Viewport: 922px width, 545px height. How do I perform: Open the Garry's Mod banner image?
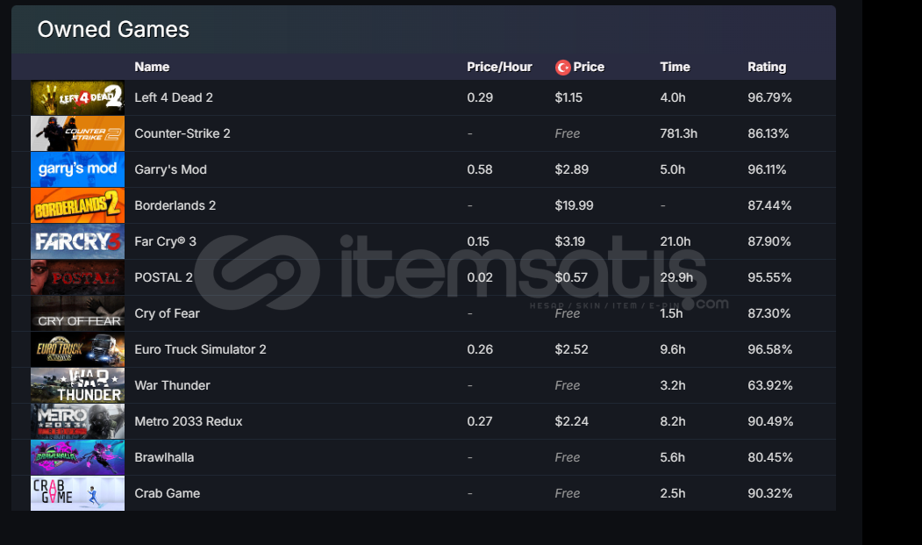tap(77, 170)
